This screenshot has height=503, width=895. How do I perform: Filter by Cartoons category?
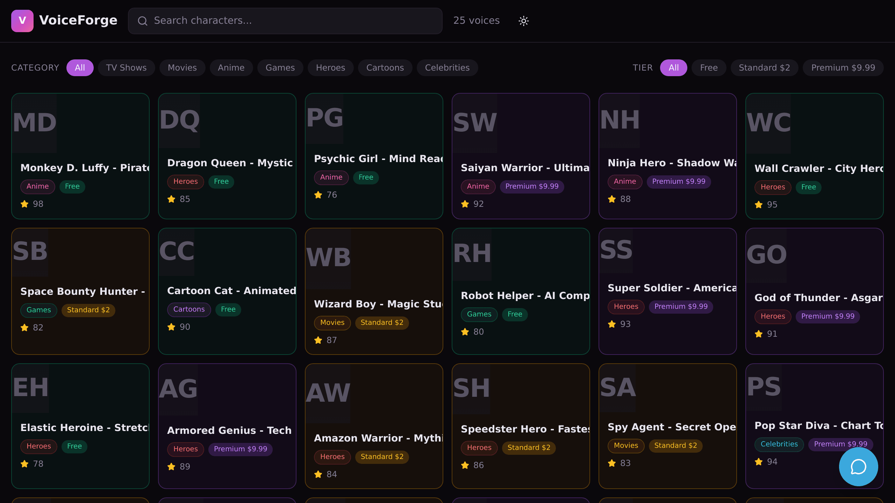click(385, 68)
